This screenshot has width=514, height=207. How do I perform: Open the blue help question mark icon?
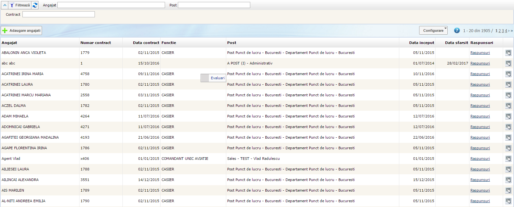(457, 30)
